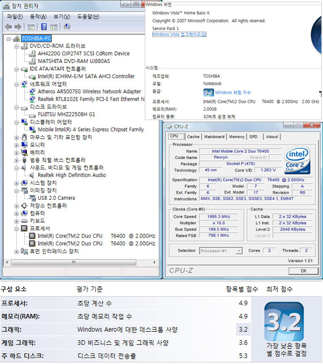The height and width of the screenshot is (364, 323).
Task: Click the left scroll arrow in Device Manager
Action: tap(7, 262)
